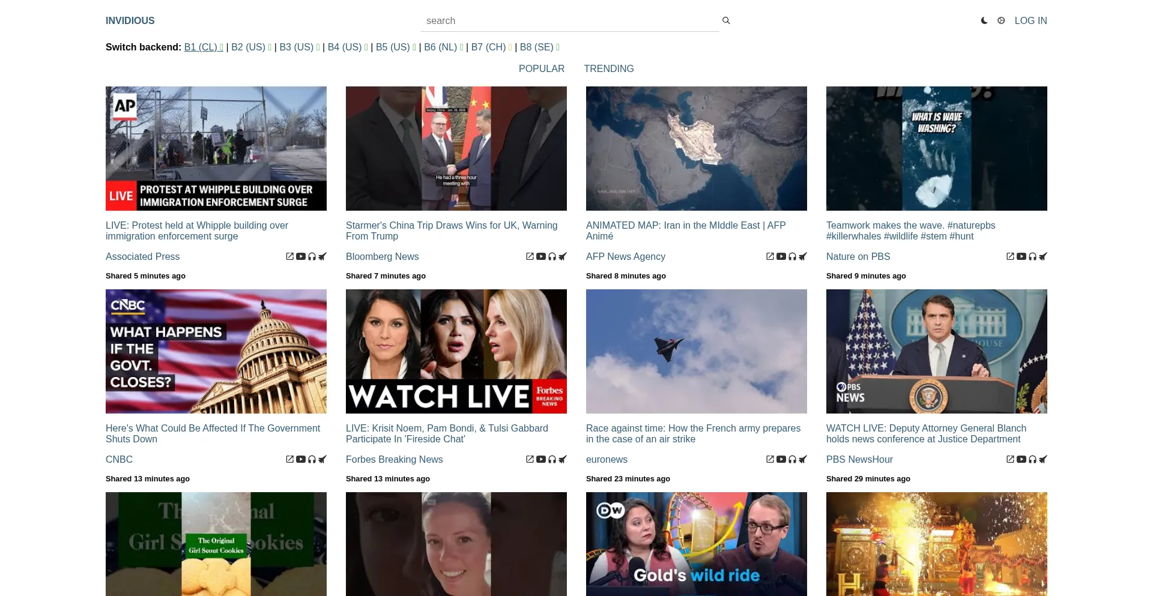Click the headphones icon for CNBC video

(312, 459)
